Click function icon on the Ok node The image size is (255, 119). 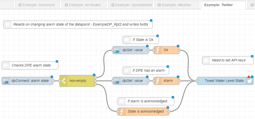157,50
